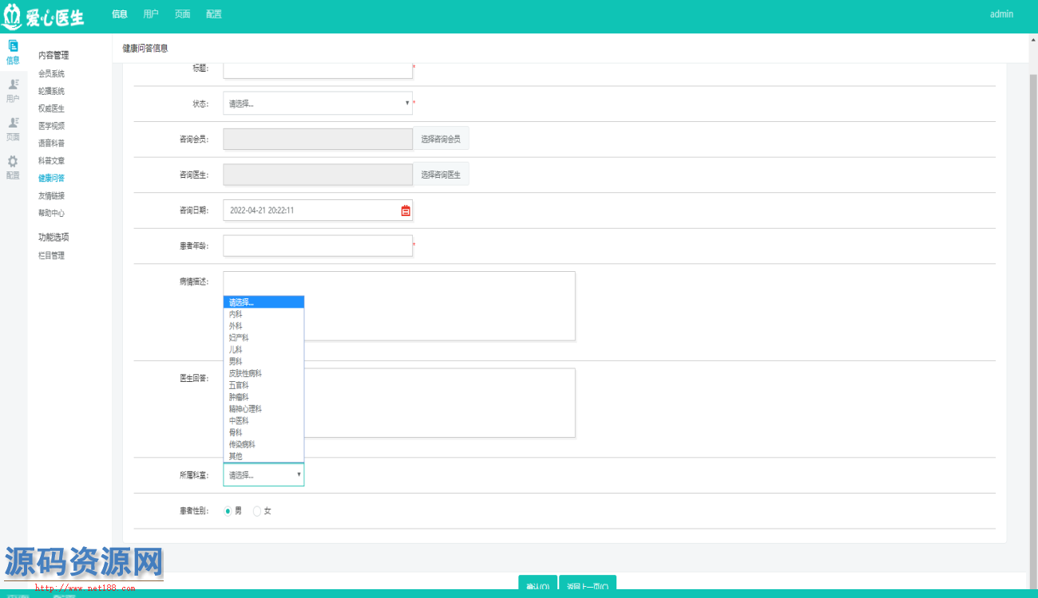Image resolution: width=1038 pixels, height=598 pixels.
Task: Switch to the 用户 top menu
Action: 150,14
